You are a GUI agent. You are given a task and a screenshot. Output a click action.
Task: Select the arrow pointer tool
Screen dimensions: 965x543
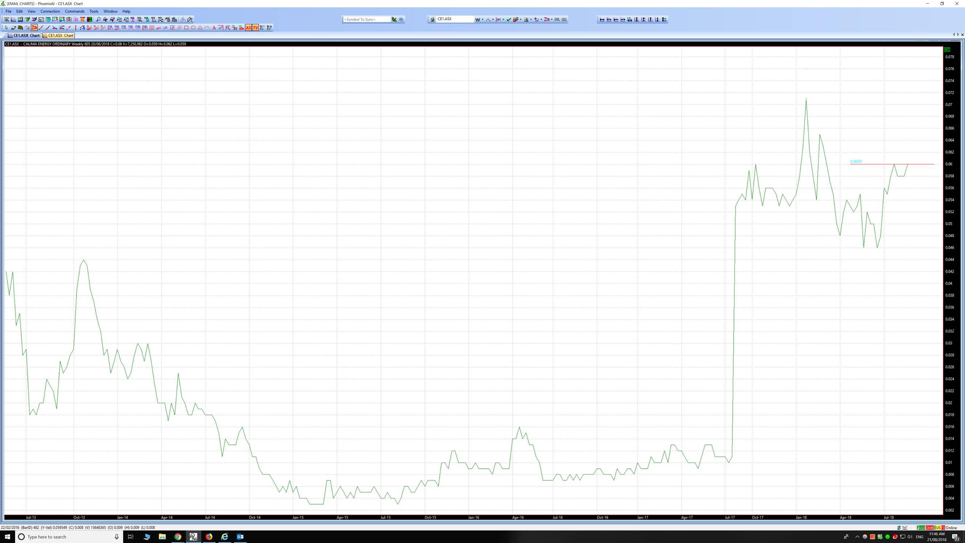tap(6, 27)
